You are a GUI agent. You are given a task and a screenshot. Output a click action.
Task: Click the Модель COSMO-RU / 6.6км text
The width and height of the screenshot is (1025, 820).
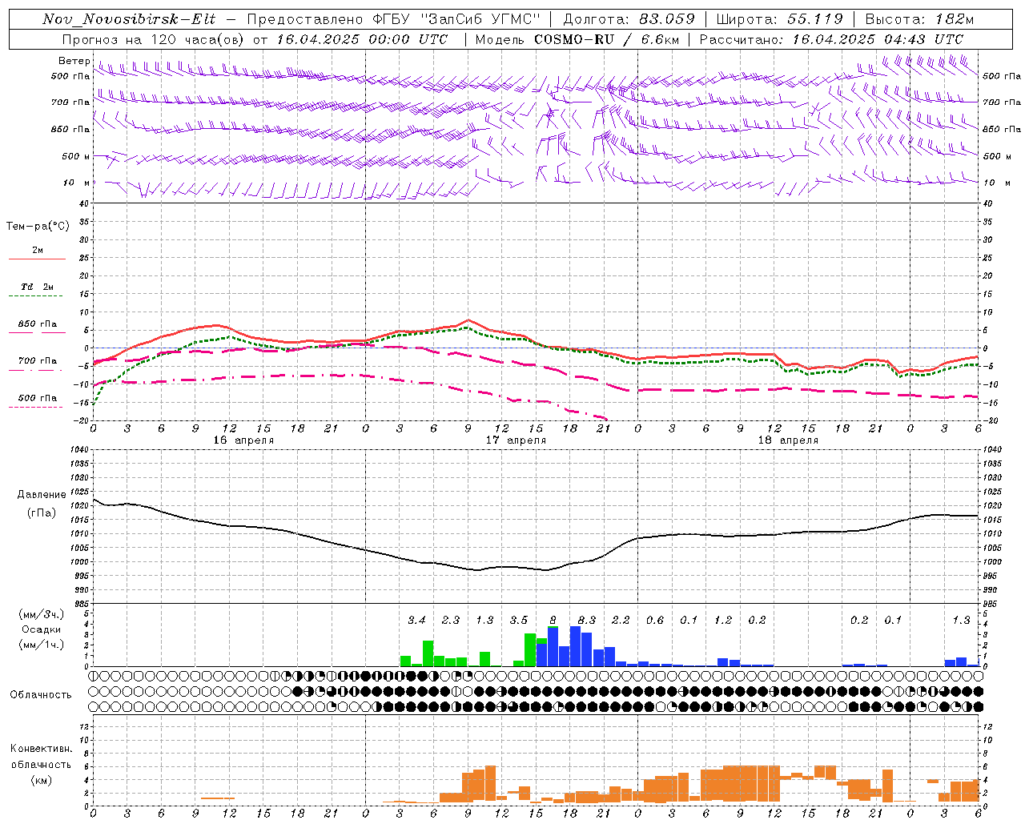tap(577, 38)
